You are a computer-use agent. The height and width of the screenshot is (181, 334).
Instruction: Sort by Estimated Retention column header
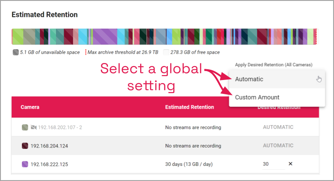189,107
